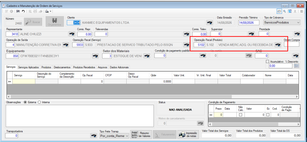Open the printer icon's dropdown arrow
The height and width of the screenshot is (142, 307).
(50, 12)
